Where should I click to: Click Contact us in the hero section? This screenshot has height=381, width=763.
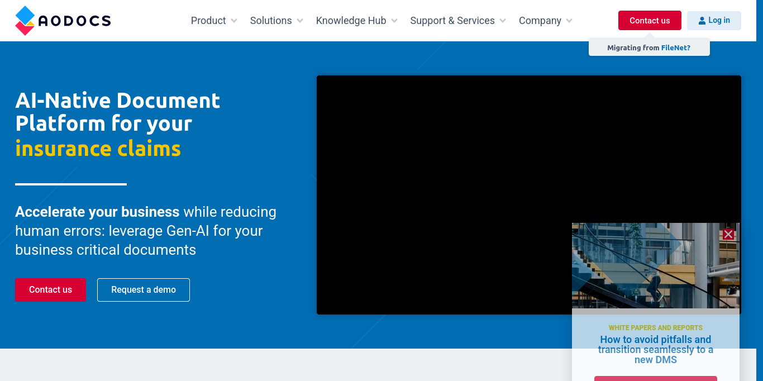click(50, 290)
